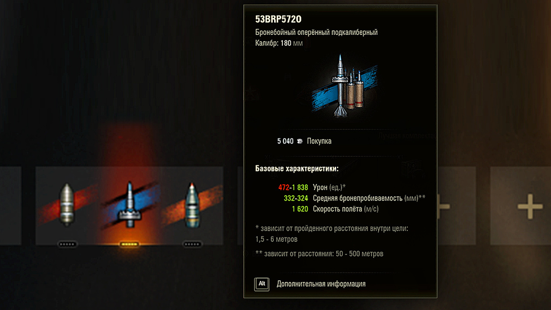The width and height of the screenshot is (551, 310).
Task: Click the plus slot partly hidden behind tooltip
Action: (456, 205)
